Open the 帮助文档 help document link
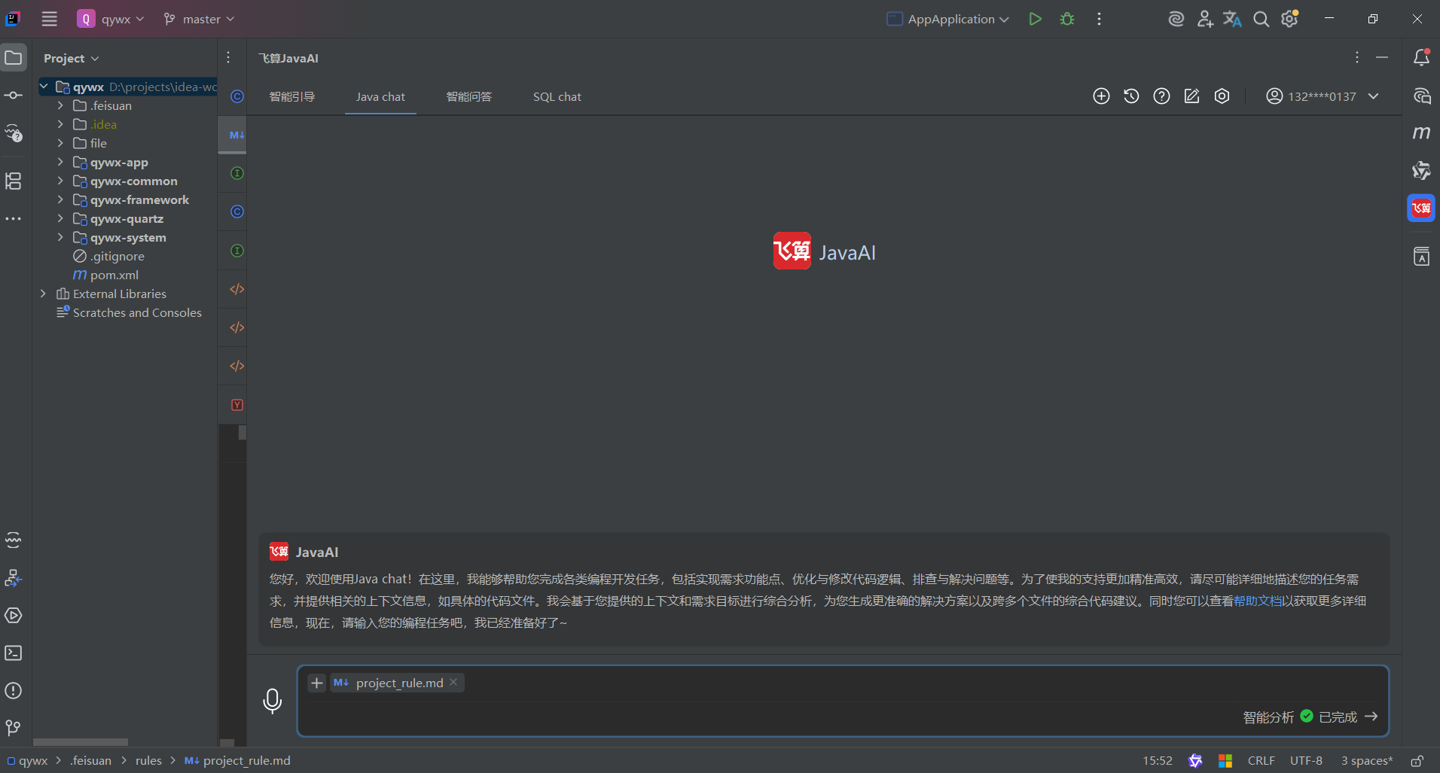 click(x=1258, y=601)
